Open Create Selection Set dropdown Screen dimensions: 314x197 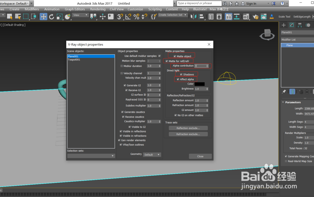[173, 15]
